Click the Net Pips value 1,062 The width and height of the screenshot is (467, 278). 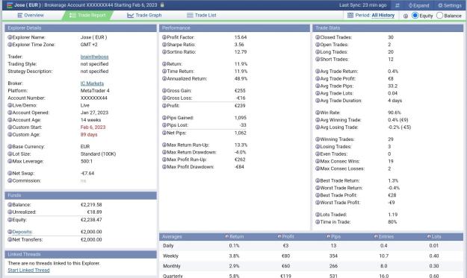[241, 133]
